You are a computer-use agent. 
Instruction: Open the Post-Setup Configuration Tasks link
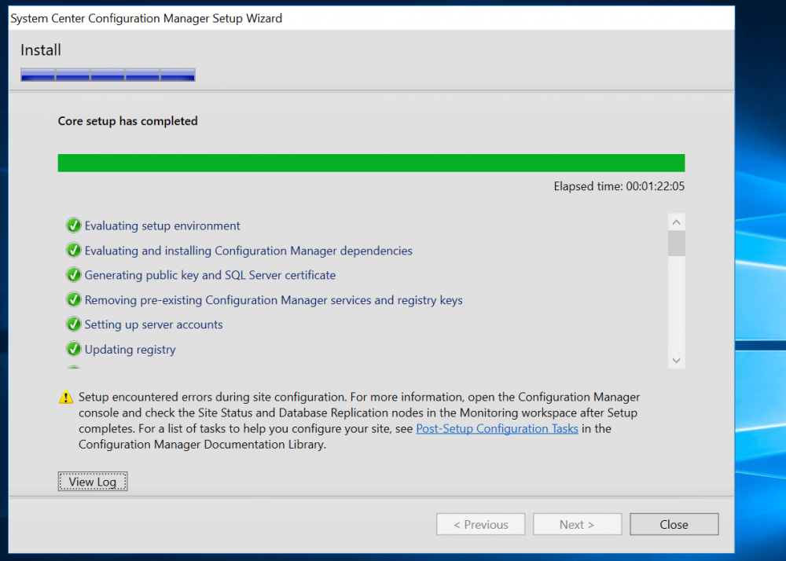(x=497, y=429)
